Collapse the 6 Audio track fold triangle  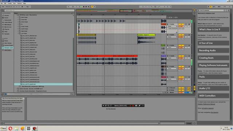[x=168, y=67]
